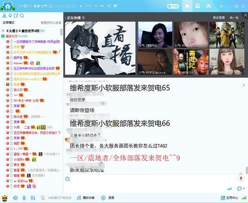Image resolution: width=248 pixels, height=203 pixels.
Task: Click the airplane icon in title bar
Action: tap(102, 6)
